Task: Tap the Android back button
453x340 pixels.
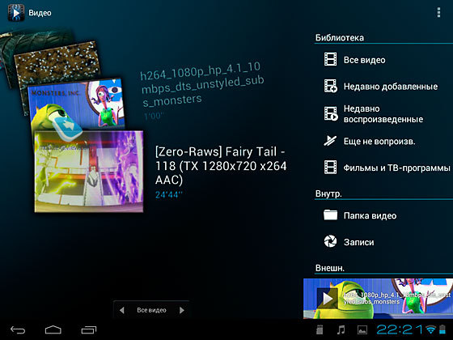Action: point(18,329)
